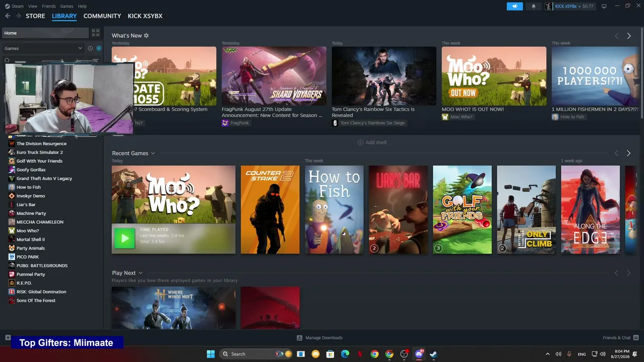Open the Help menu
The height and width of the screenshot is (362, 644).
click(83, 6)
